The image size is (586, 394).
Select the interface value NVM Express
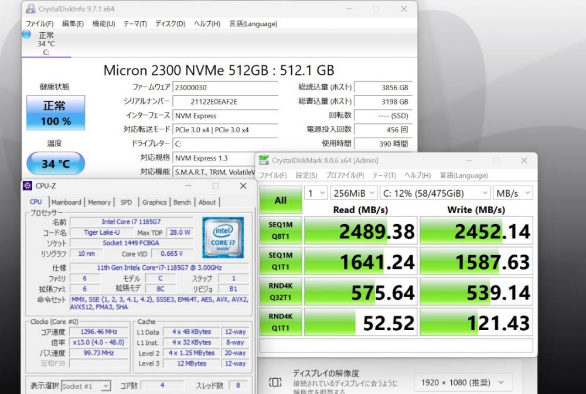point(225,116)
